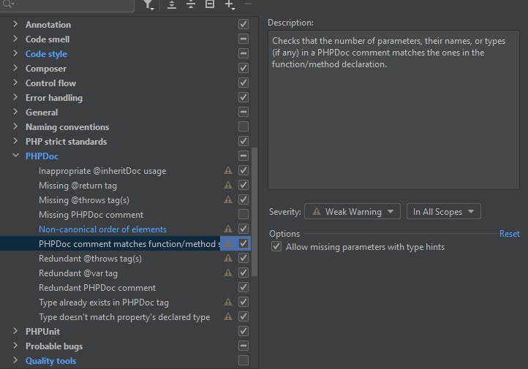Select Inappropriate @inheritDoc usage row

(102, 171)
